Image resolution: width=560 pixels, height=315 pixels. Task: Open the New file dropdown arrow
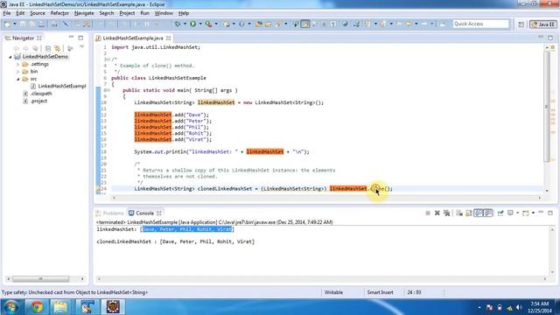click(15, 24)
